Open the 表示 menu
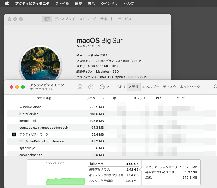This screenshot has height=188, width=217. (91, 3)
